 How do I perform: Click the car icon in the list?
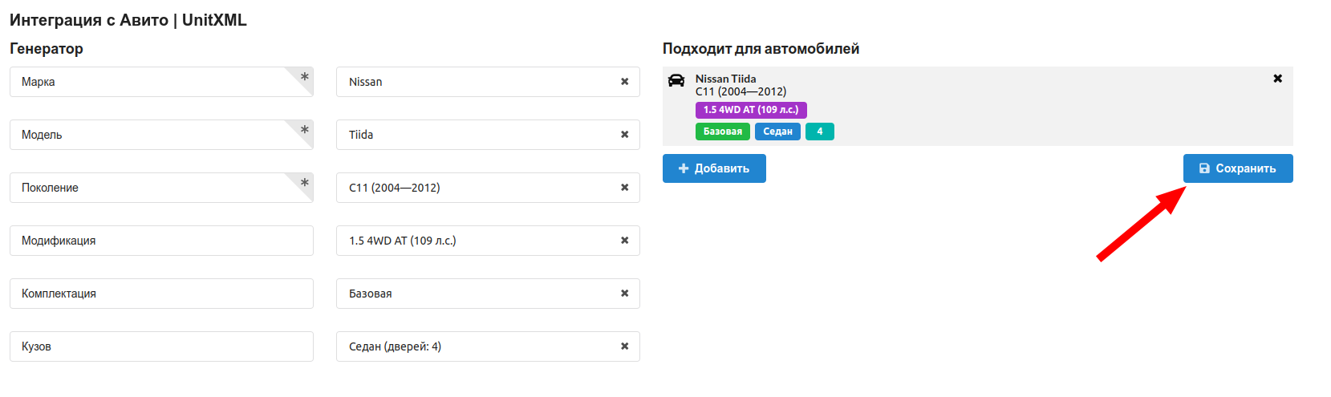point(676,80)
